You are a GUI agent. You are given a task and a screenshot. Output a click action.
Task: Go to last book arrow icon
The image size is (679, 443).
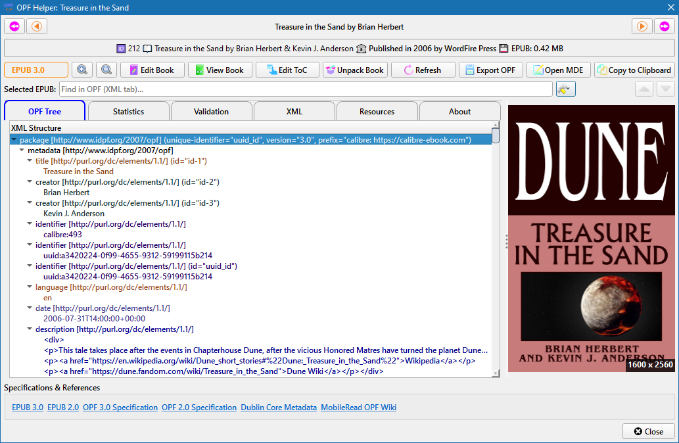[x=665, y=26]
